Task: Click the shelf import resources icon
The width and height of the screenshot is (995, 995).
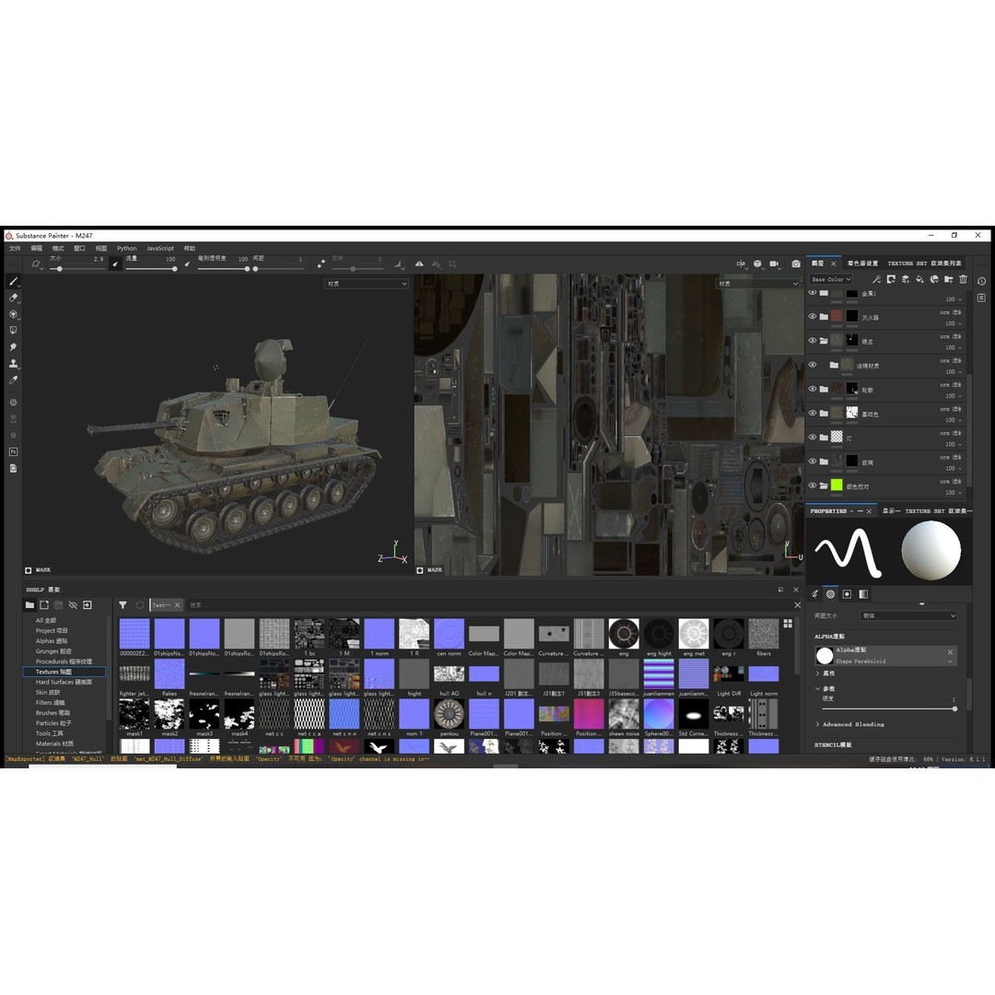Action: [x=88, y=604]
